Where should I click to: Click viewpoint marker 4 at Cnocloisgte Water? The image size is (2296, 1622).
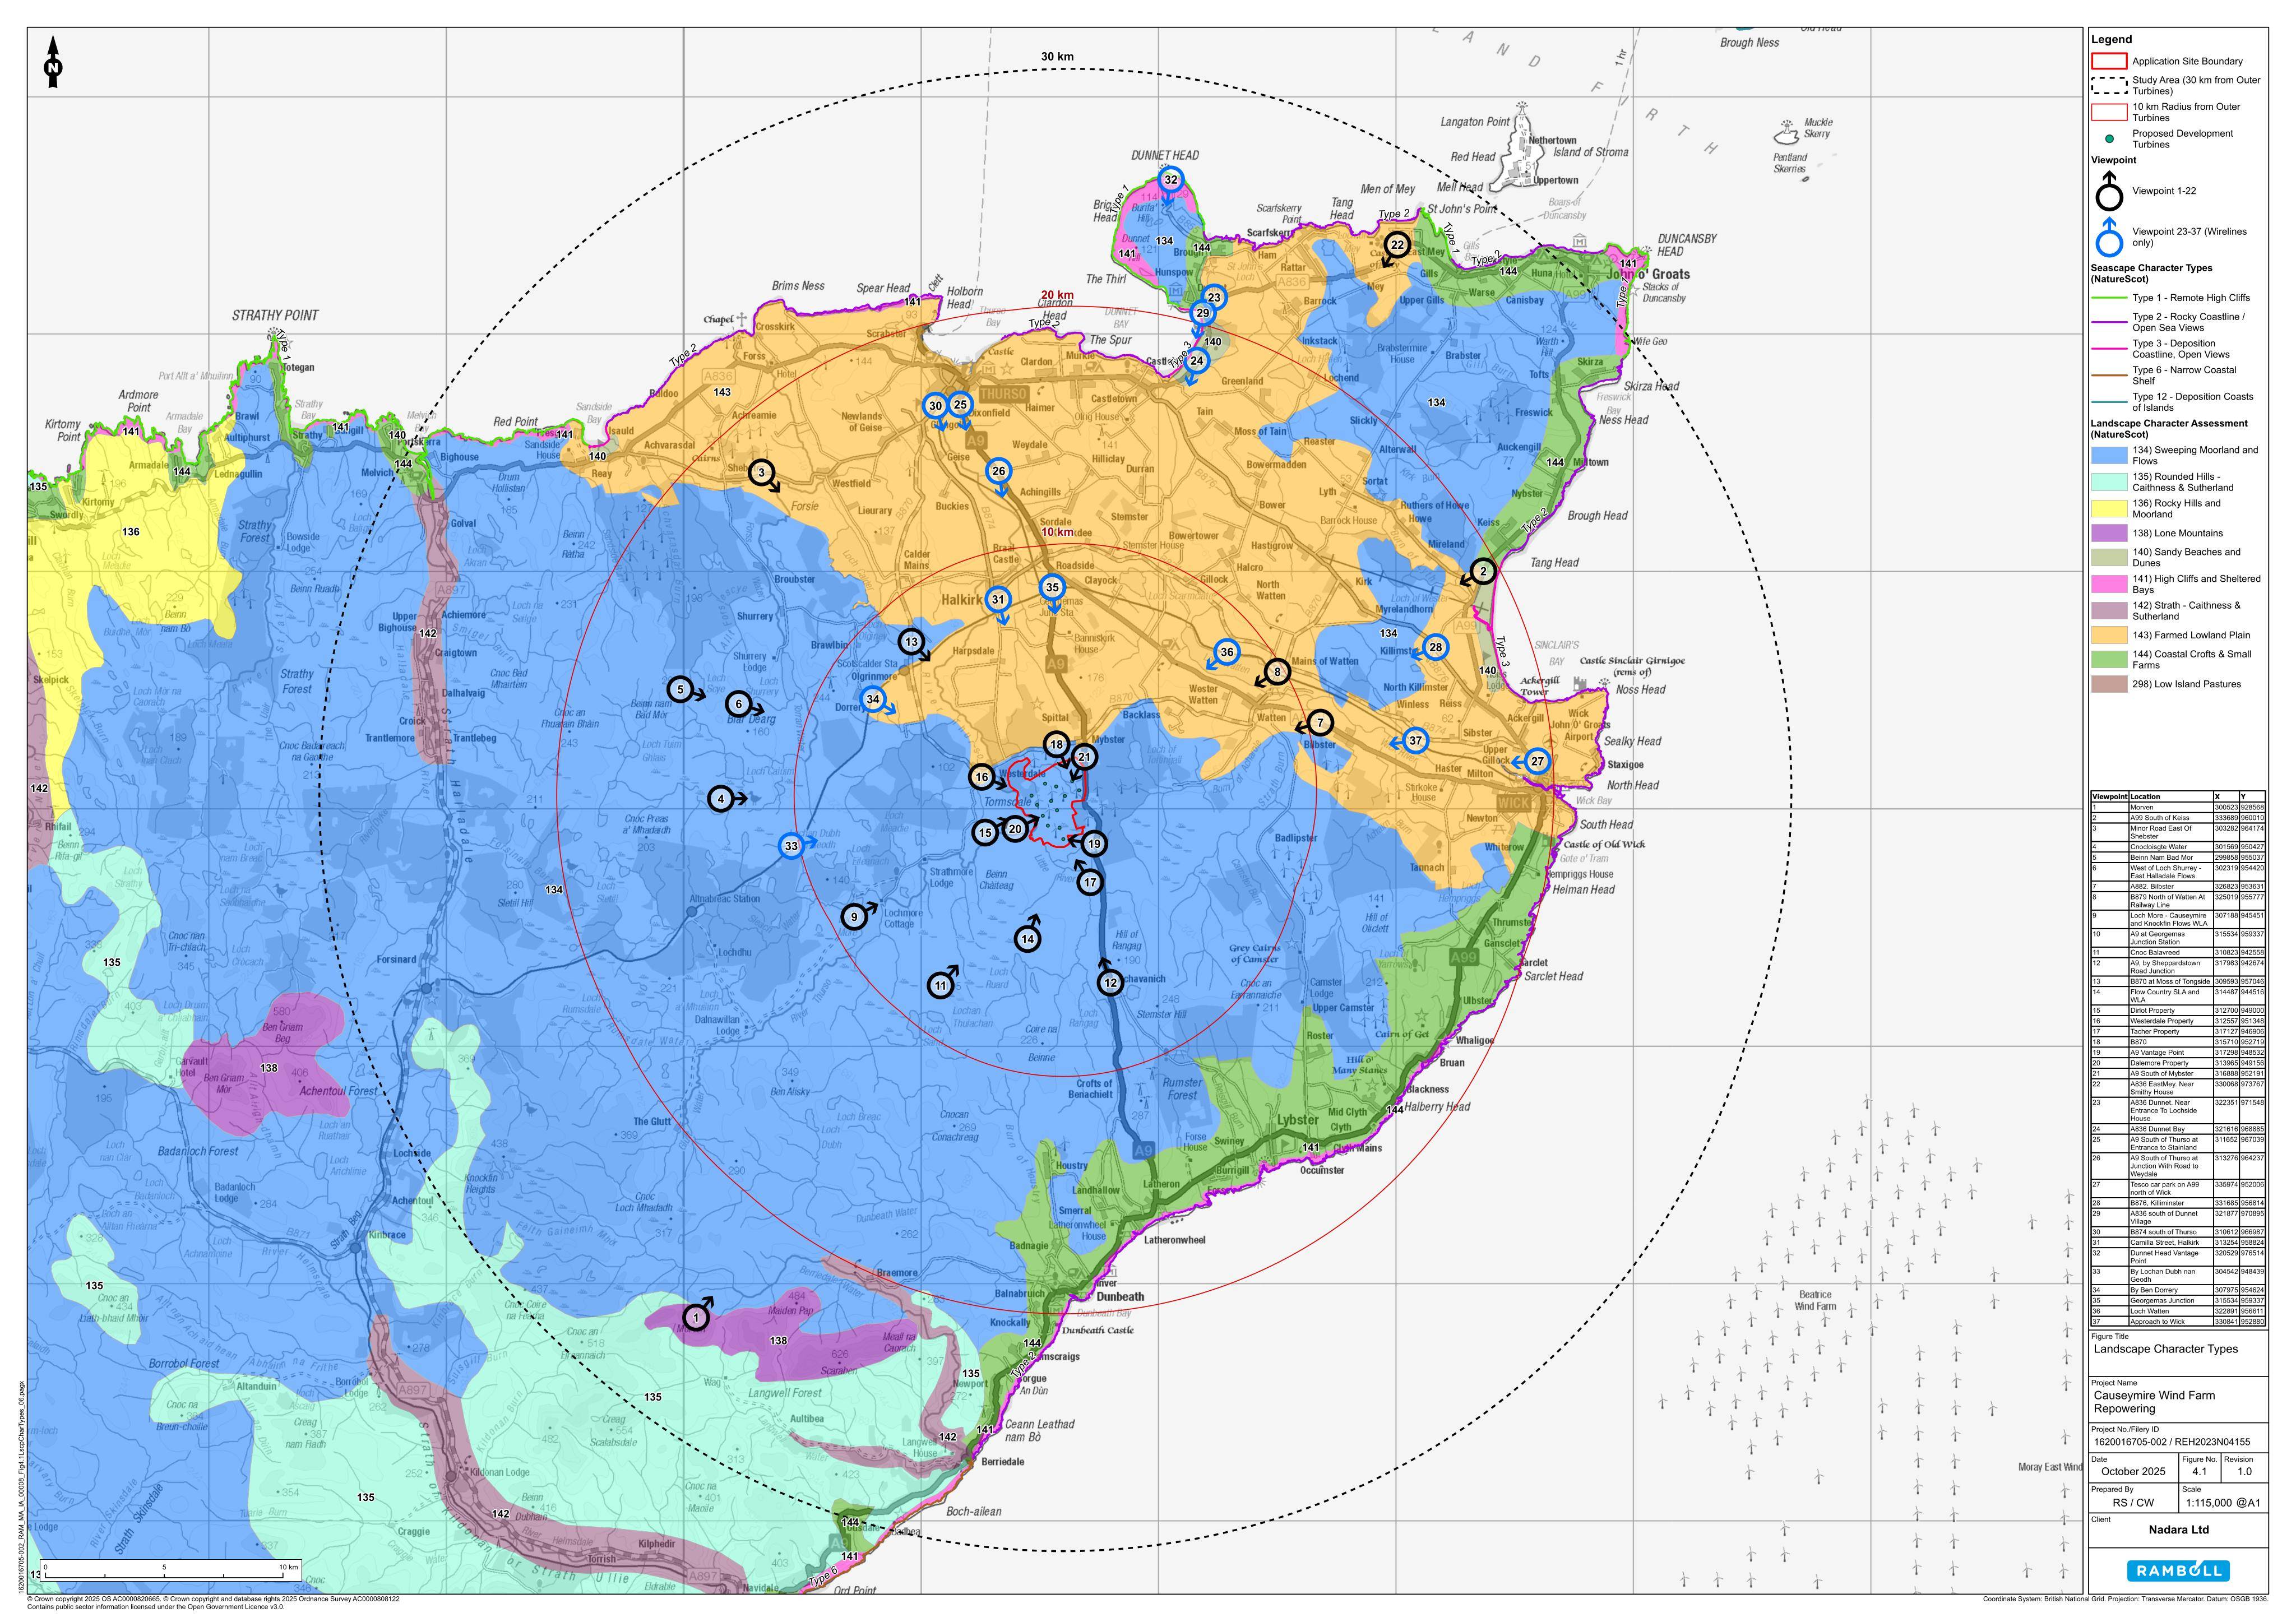pos(721,799)
